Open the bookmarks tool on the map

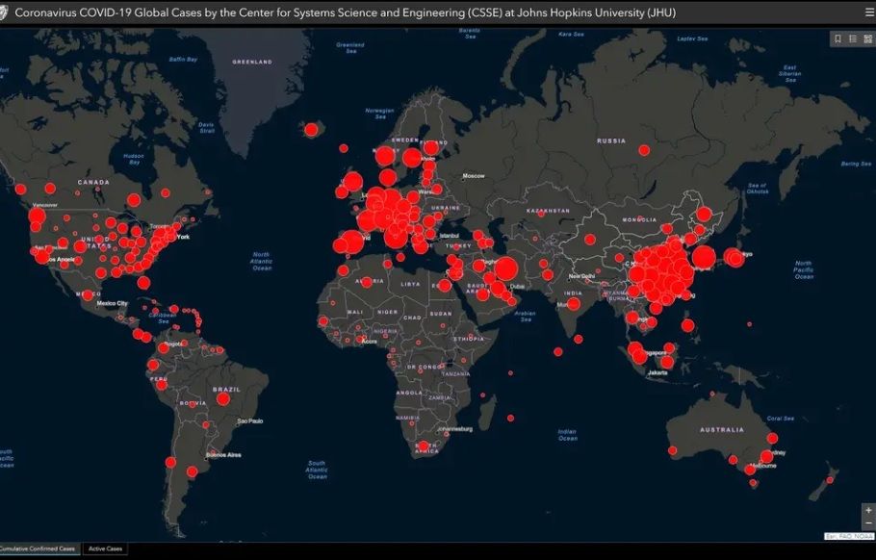(837, 38)
